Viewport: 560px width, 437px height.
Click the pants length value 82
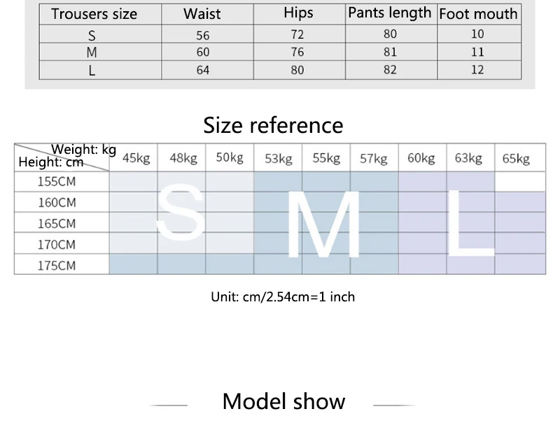click(x=390, y=69)
